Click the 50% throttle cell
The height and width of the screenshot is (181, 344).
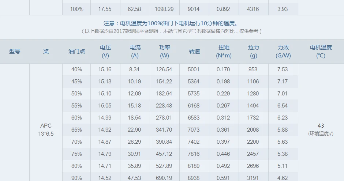[x=76, y=94]
